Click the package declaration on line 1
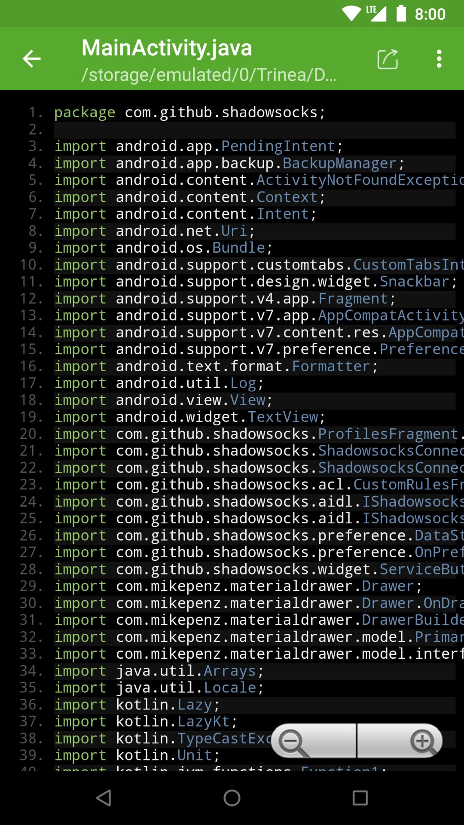Image resolution: width=464 pixels, height=825 pixels. click(189, 113)
